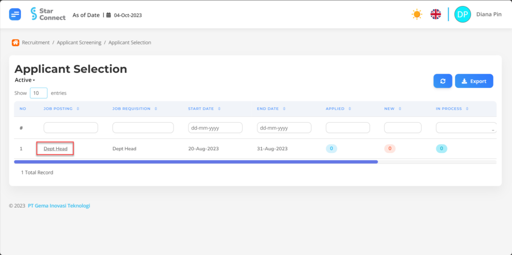The image size is (512, 255).
Task: Click the Job Posting filter field
Action: (x=71, y=128)
